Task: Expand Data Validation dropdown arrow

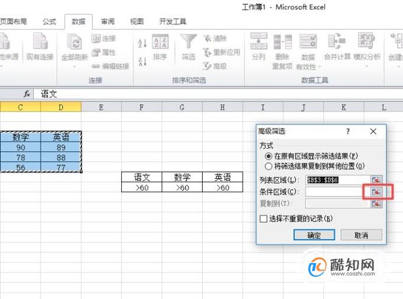Action: click(x=320, y=67)
